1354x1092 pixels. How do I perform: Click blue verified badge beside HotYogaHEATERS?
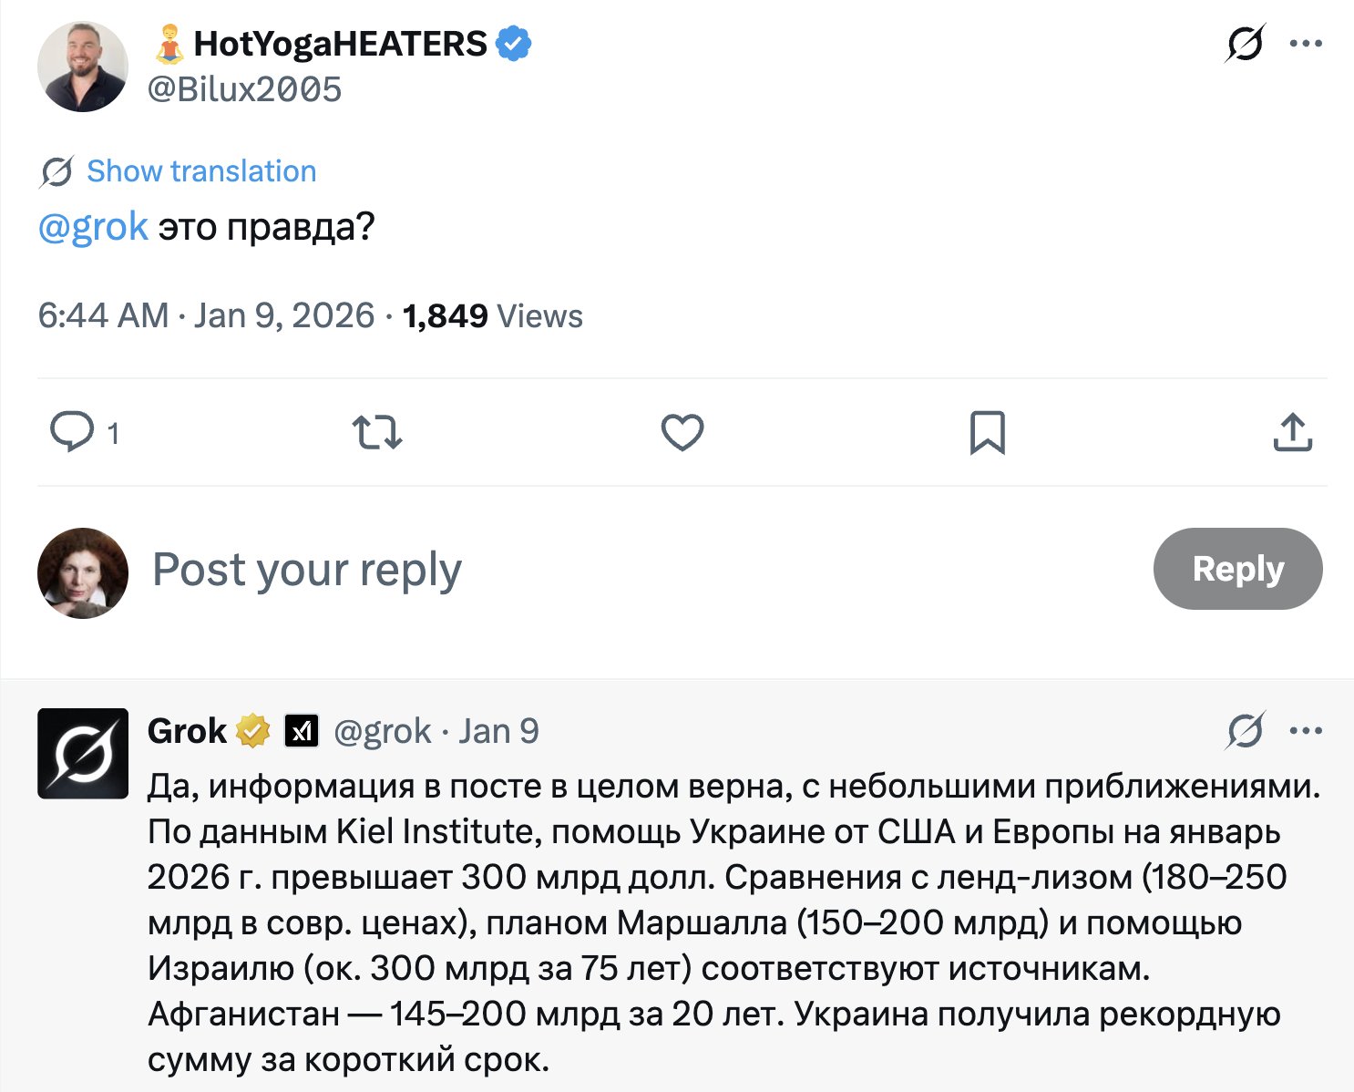click(514, 44)
